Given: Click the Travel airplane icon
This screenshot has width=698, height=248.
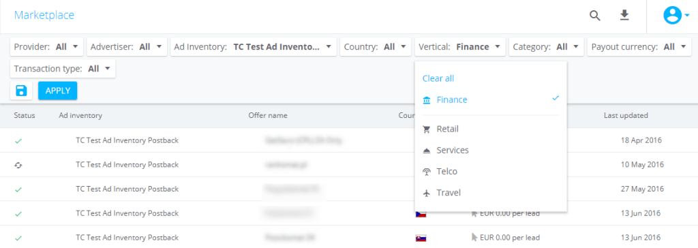Looking at the screenshot, I should (427, 193).
